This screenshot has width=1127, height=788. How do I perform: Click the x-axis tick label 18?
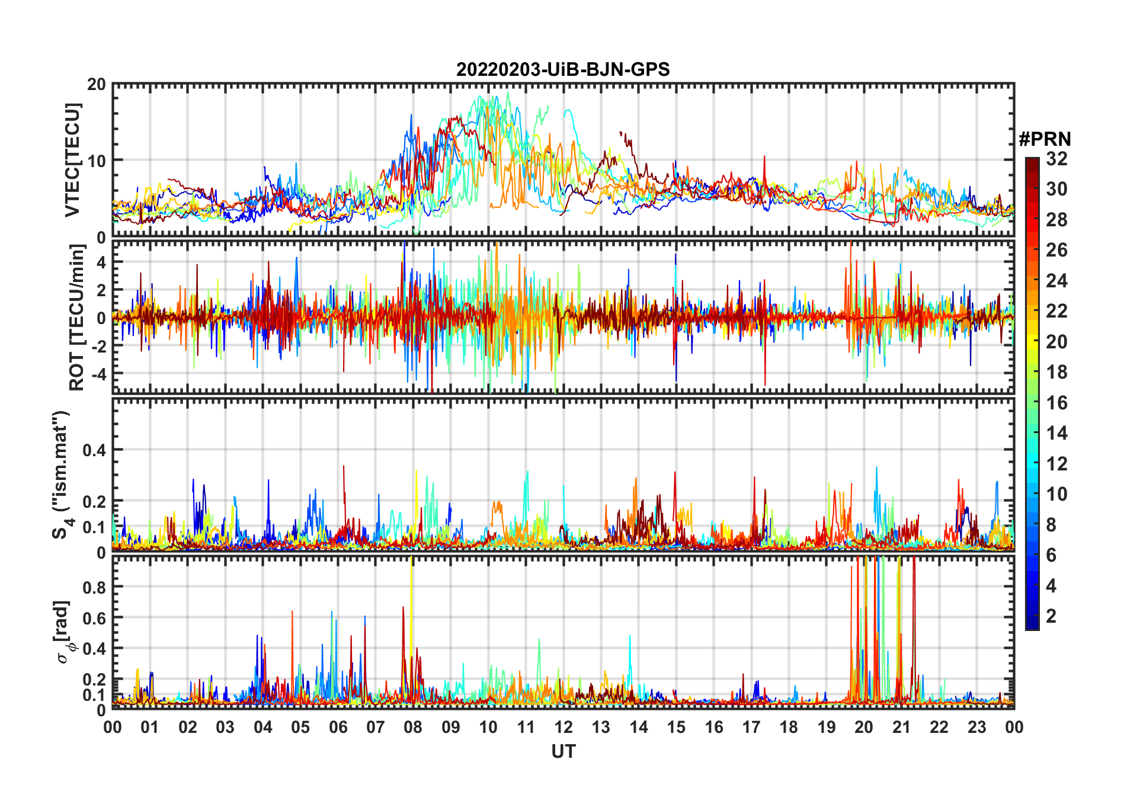tap(789, 727)
